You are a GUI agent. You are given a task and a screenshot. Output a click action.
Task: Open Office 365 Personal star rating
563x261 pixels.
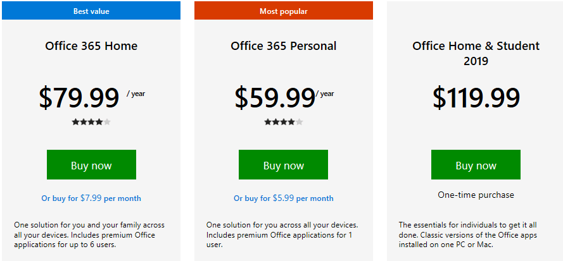284,122
